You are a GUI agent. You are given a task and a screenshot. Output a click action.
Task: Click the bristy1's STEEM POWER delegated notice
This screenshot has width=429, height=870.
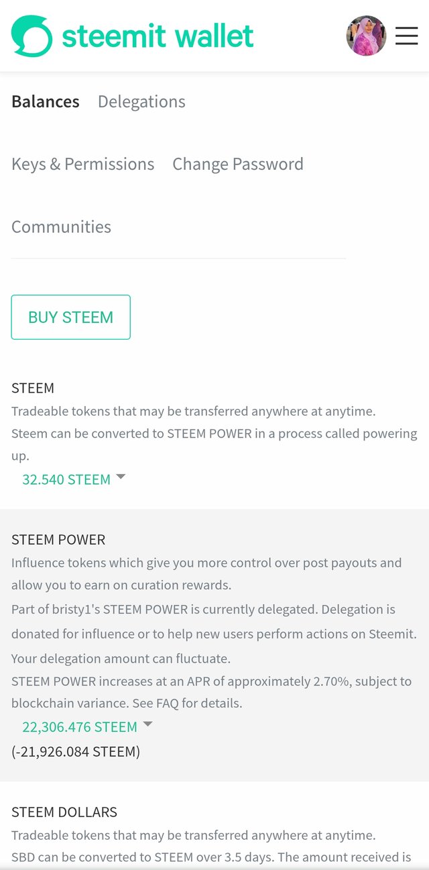(x=214, y=633)
